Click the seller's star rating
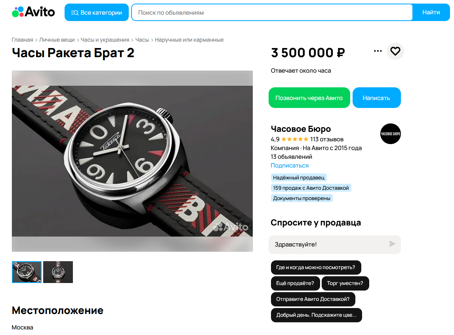 tap(295, 139)
